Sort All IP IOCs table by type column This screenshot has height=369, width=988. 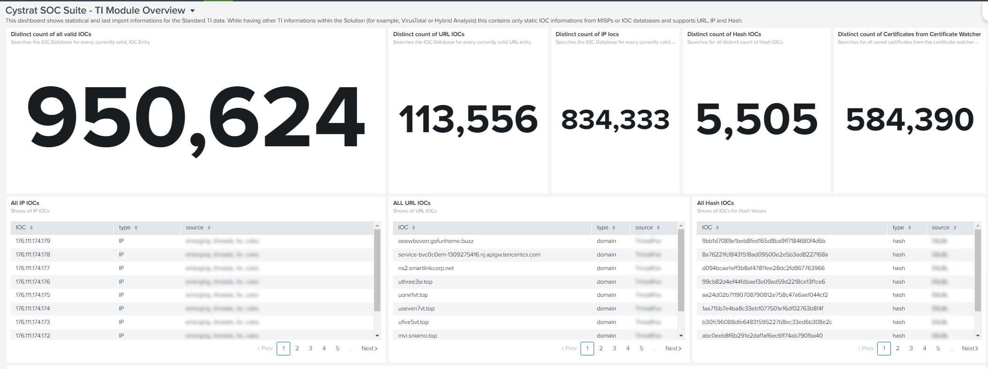point(128,227)
